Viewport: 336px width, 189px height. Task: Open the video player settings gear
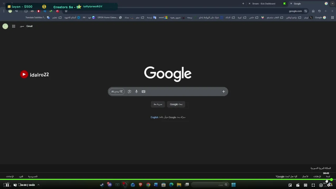329,185
